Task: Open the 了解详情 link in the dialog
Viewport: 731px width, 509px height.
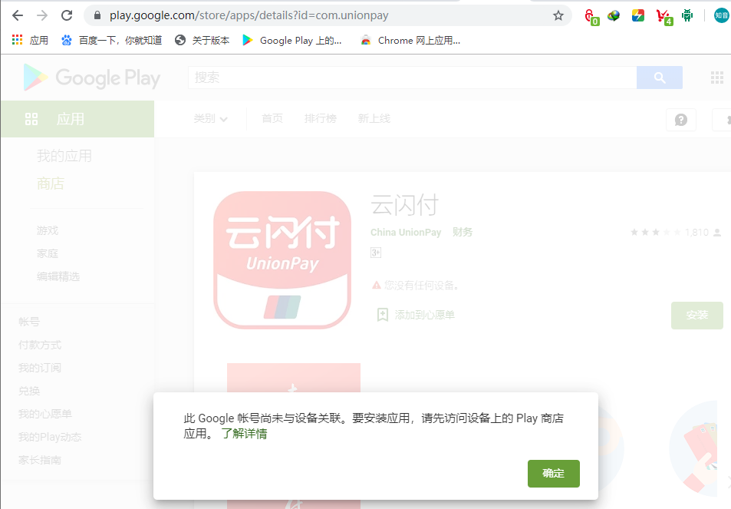Action: (244, 434)
